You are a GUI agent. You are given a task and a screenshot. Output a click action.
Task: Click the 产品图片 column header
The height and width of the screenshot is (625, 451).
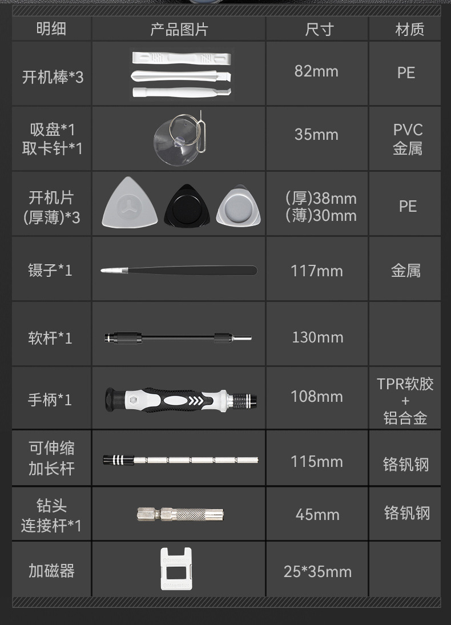click(x=179, y=29)
